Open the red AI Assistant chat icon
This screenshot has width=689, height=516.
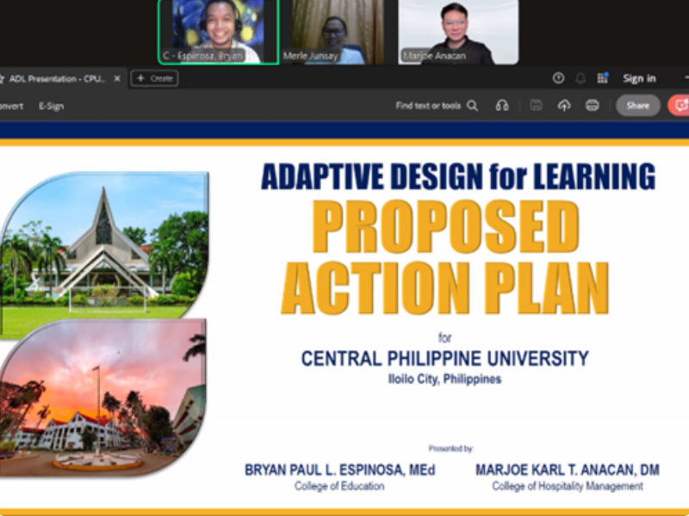(x=680, y=106)
